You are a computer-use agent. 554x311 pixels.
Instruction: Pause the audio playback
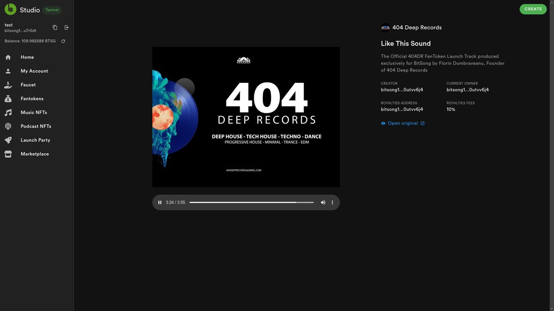coord(160,202)
